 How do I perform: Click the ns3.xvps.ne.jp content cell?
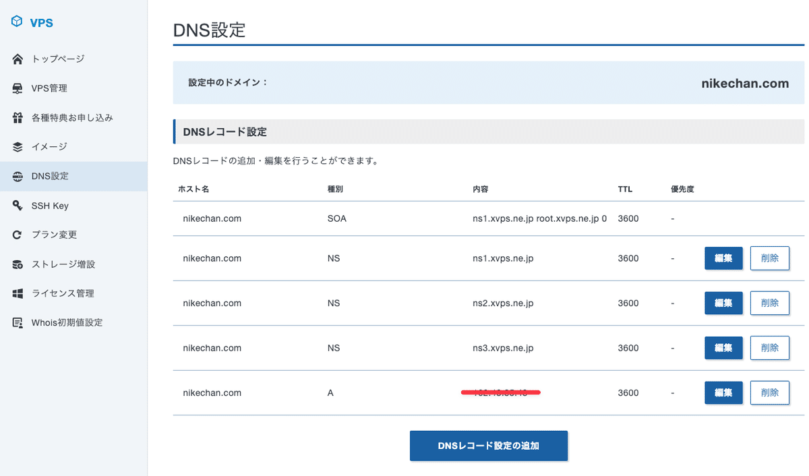point(503,348)
